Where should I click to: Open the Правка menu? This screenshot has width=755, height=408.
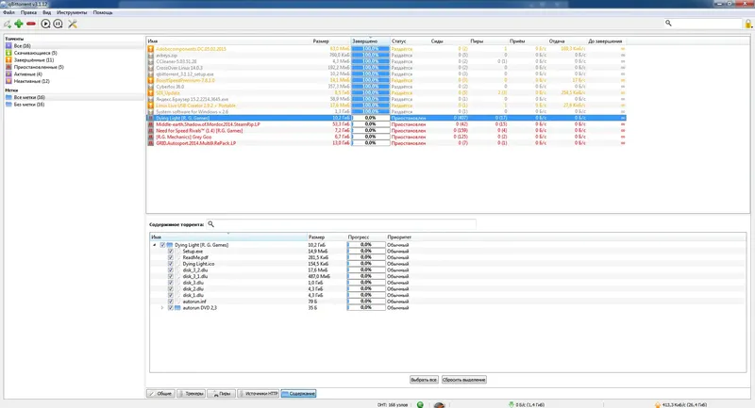(x=28, y=12)
